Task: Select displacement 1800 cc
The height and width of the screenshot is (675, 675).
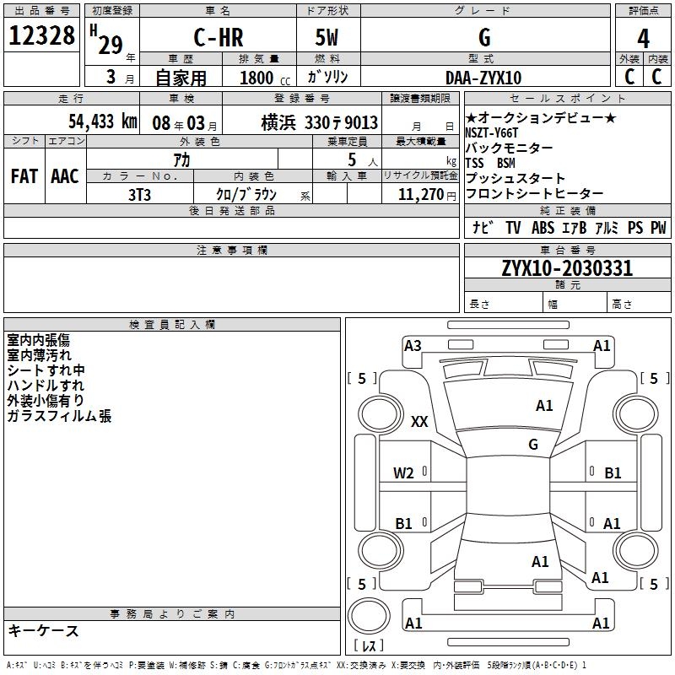Action: 265,78
